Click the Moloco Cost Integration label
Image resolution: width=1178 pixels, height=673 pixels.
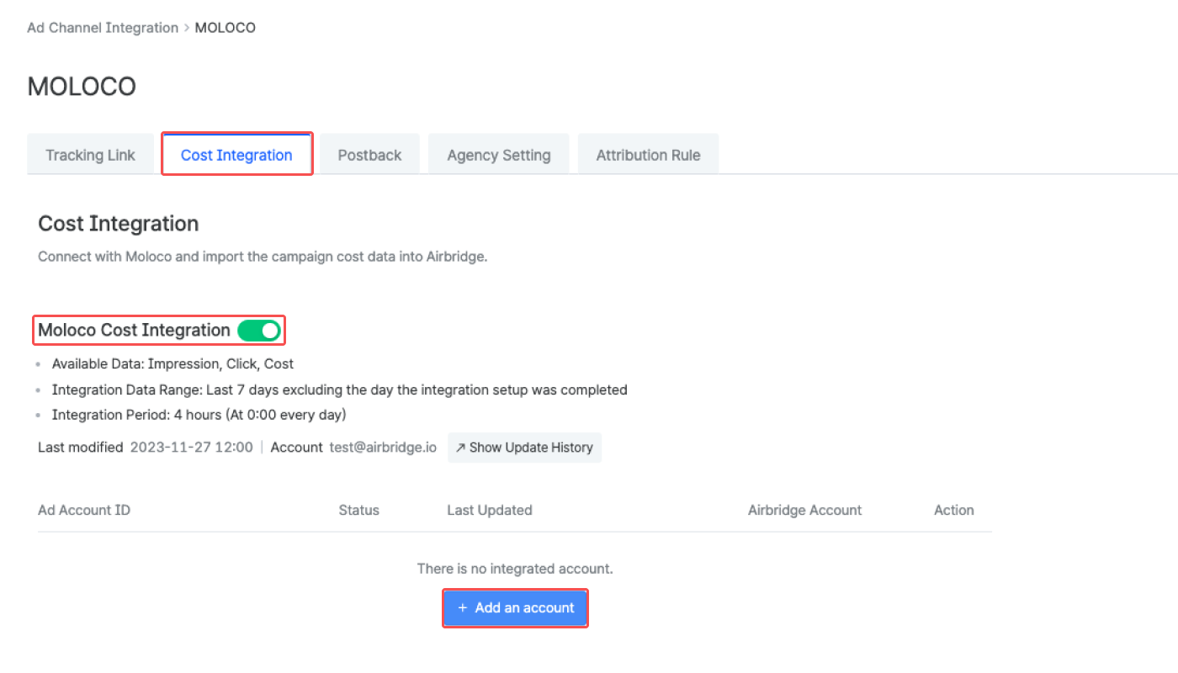134,331
